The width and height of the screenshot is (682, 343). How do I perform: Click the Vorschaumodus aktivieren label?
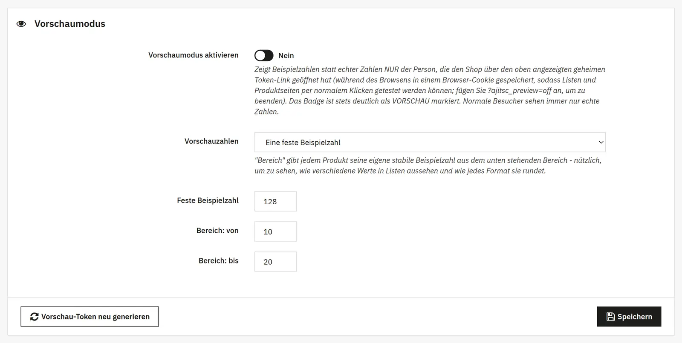194,55
